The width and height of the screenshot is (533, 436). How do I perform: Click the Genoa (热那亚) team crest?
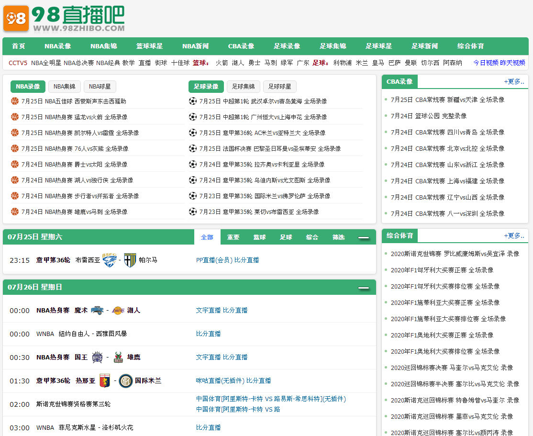[x=105, y=380]
